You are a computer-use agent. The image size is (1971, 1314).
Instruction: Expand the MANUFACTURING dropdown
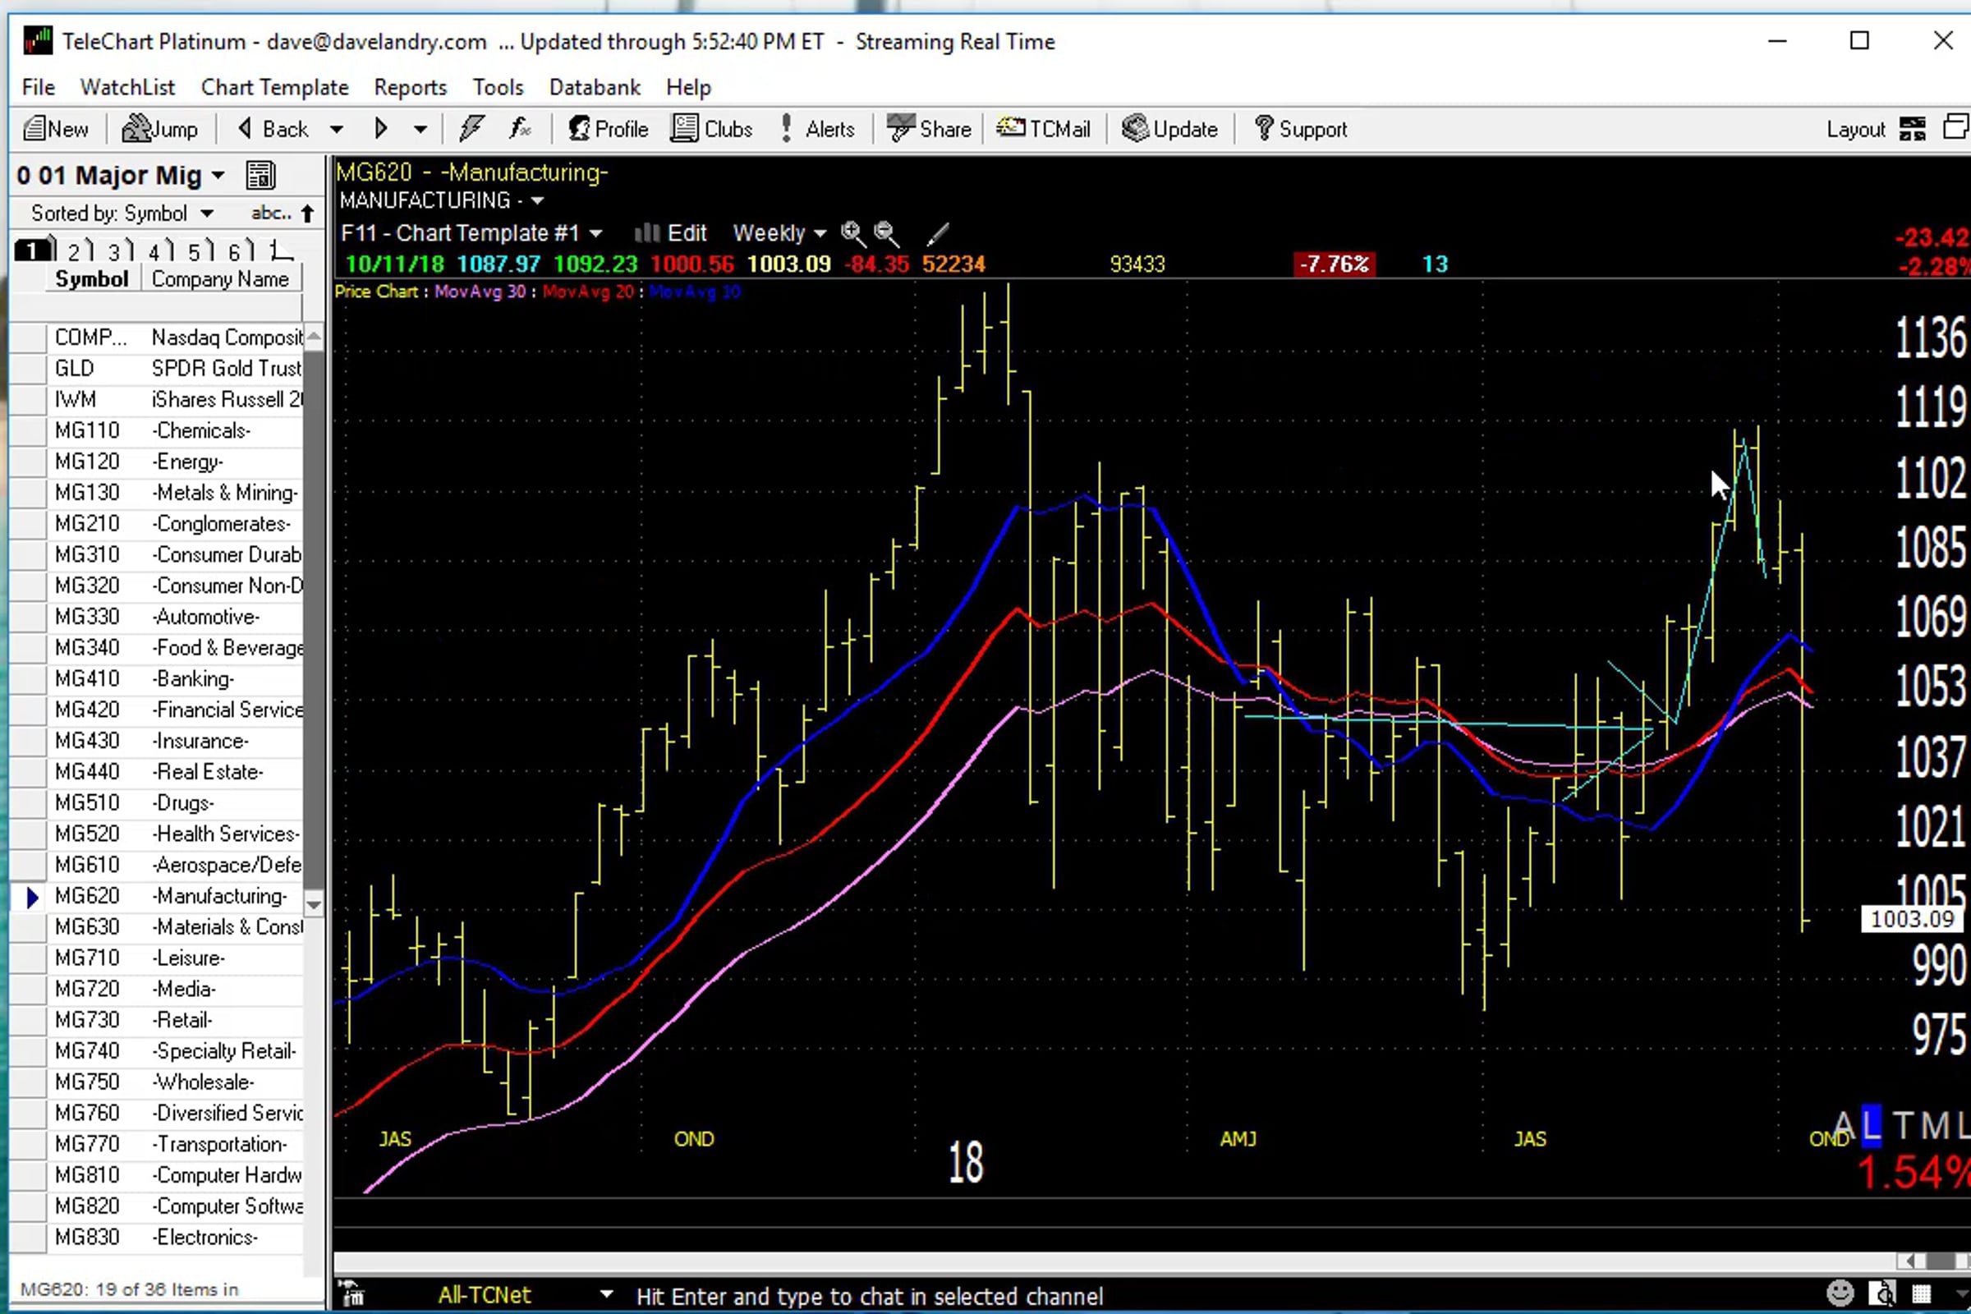point(537,201)
